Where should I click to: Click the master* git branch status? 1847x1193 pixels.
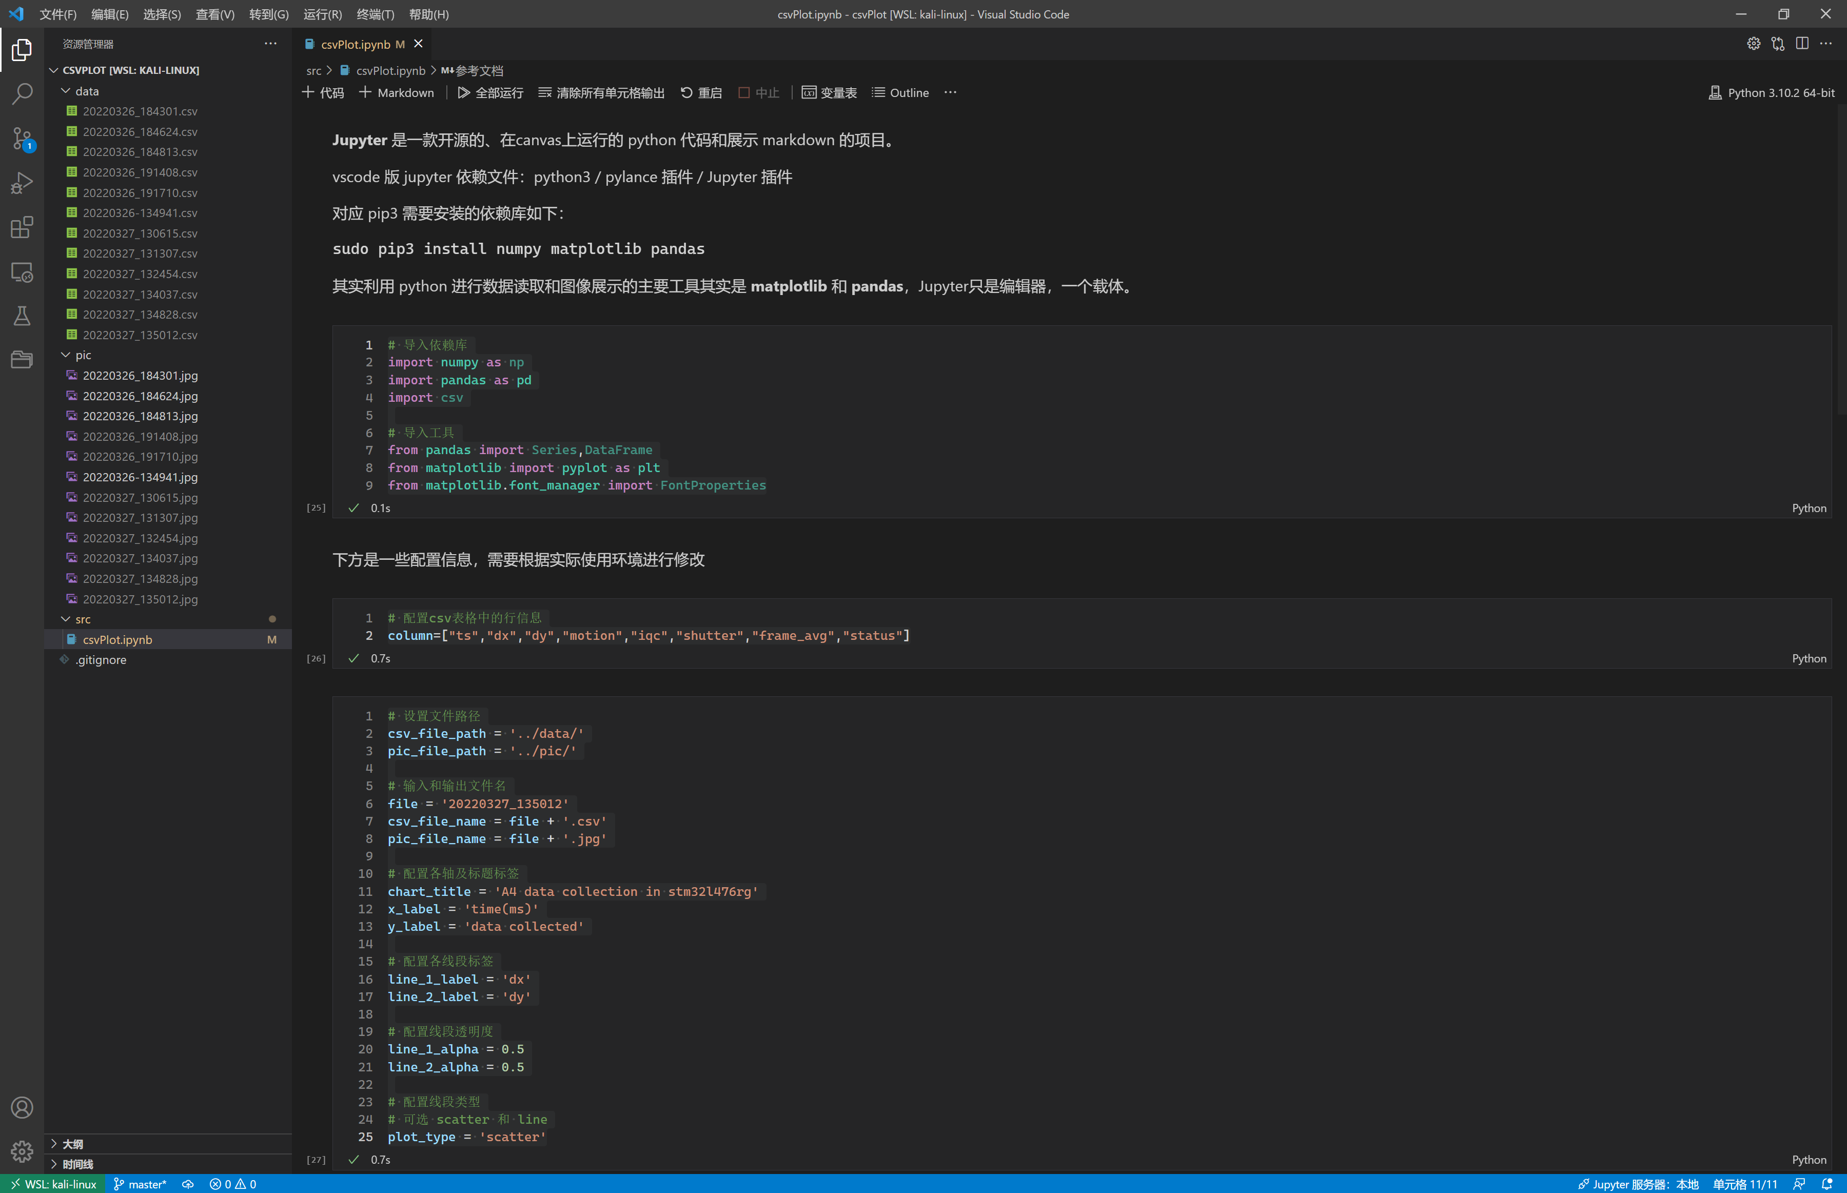tap(140, 1184)
